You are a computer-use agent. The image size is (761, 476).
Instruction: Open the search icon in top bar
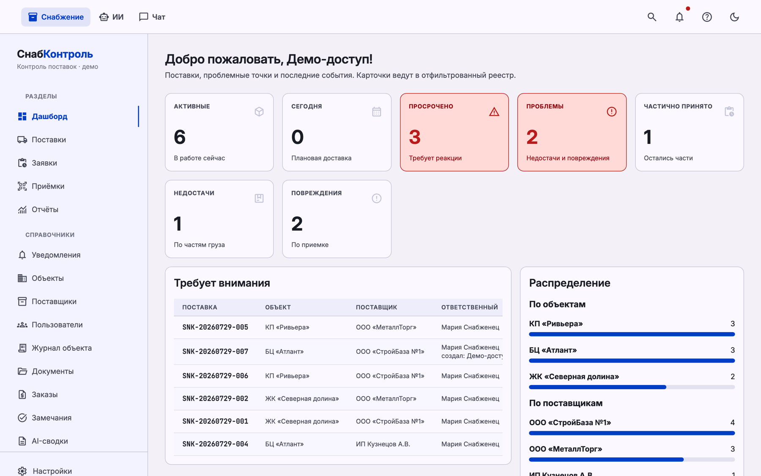652,17
